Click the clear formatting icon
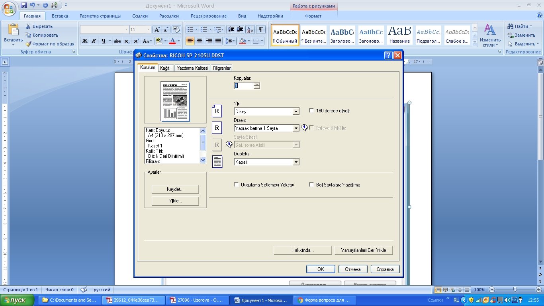Viewport: 544px width, 306px height. [x=177, y=30]
